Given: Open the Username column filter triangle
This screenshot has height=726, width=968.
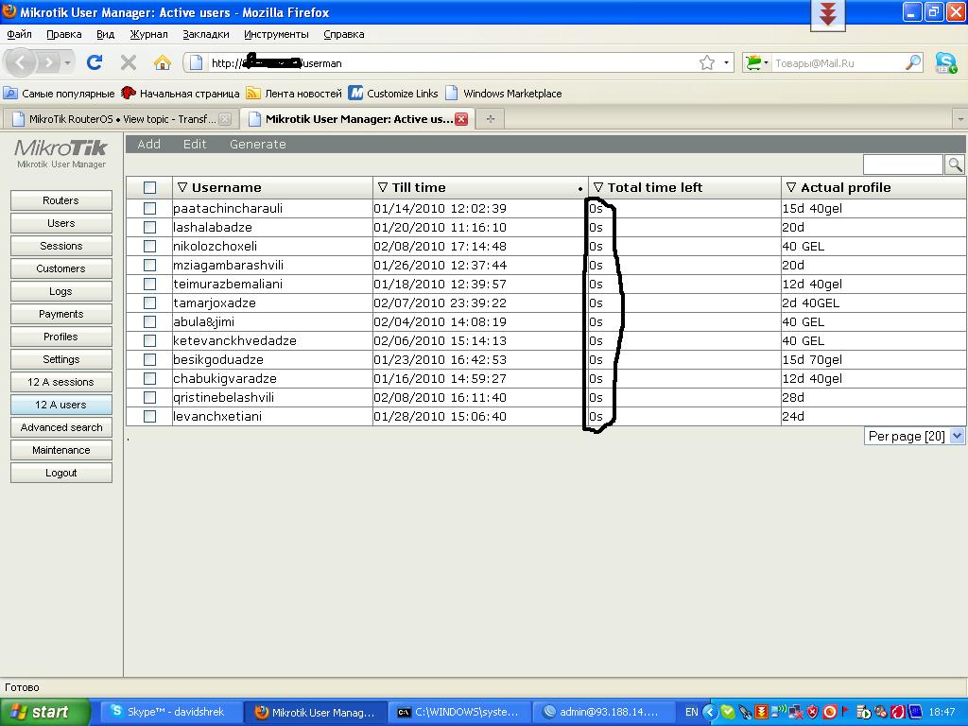Looking at the screenshot, I should [181, 187].
